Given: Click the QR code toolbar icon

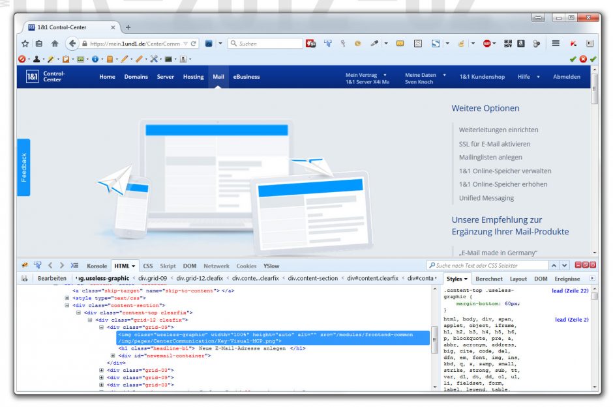Looking at the screenshot, I should tap(508, 44).
